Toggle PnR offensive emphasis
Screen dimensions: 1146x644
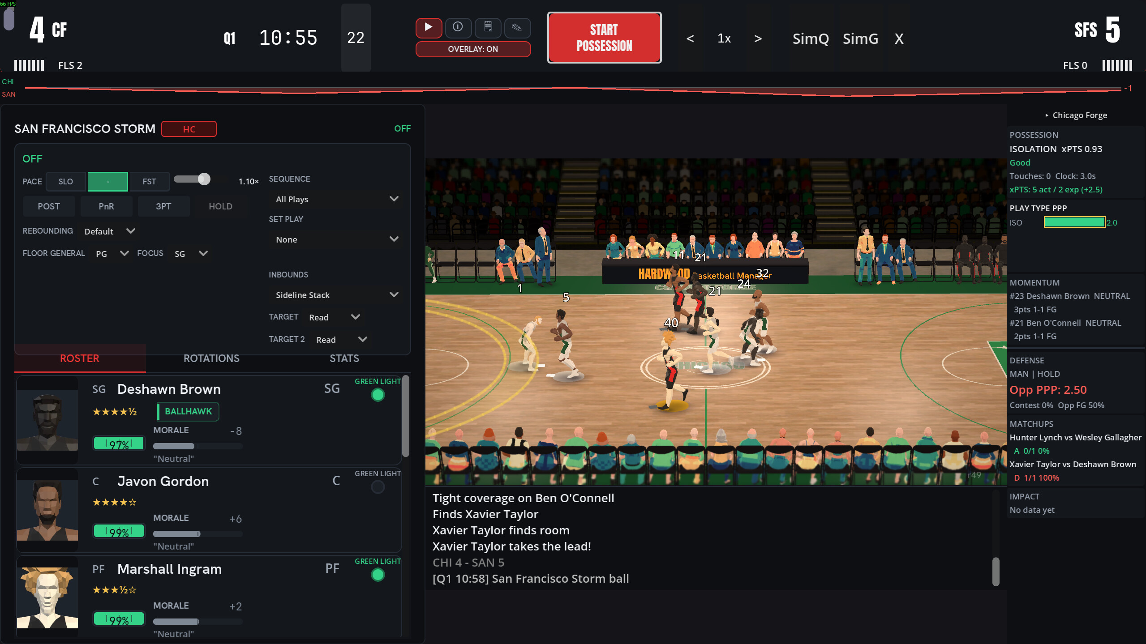106,206
